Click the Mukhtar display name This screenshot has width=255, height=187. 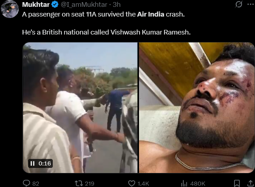tap(36, 5)
